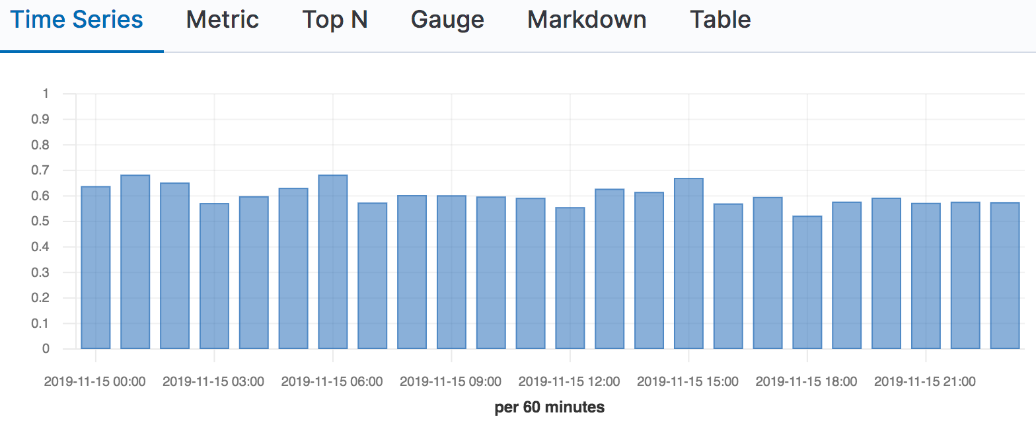Select the Top N tab
This screenshot has height=427, width=1036.
point(335,20)
